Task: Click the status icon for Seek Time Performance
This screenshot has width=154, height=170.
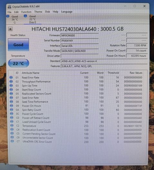Action: point(11,102)
